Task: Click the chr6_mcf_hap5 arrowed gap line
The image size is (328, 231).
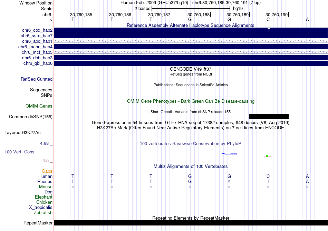Action: click(191, 52)
